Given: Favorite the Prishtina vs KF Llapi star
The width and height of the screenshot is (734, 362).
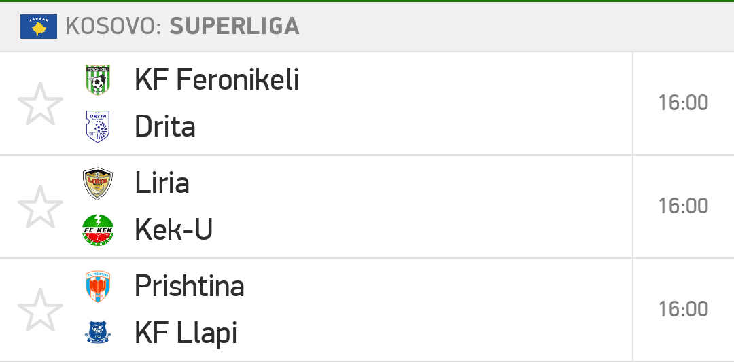Looking at the screenshot, I should (x=40, y=310).
